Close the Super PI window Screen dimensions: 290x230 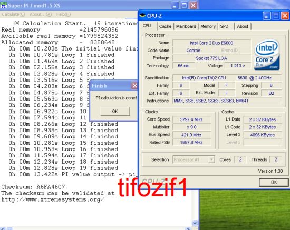194,5
